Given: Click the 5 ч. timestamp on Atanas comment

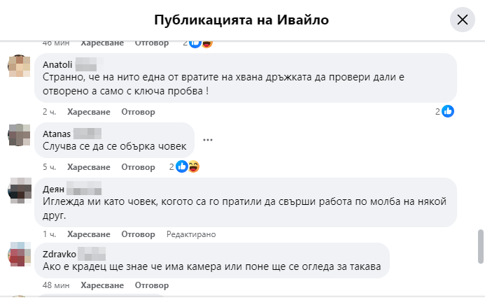Looking at the screenshot, I should [x=49, y=167].
